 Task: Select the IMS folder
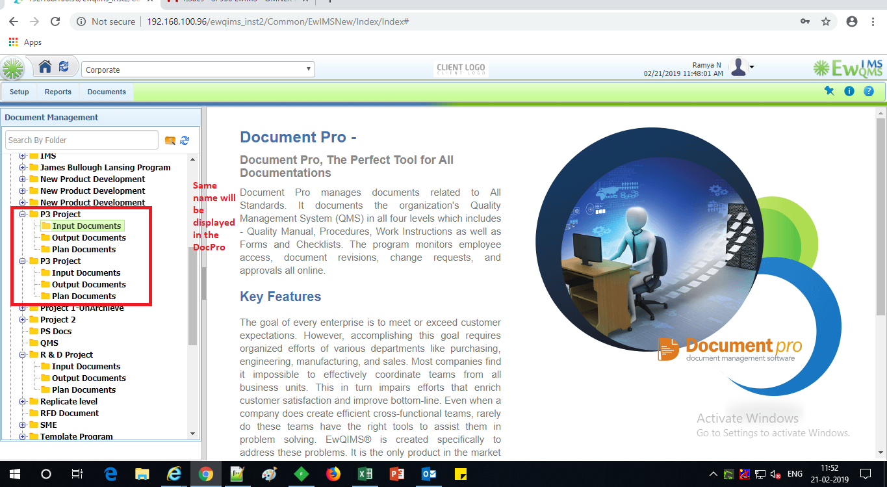48,156
